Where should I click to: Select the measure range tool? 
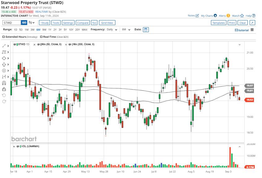(x=4, y=77)
